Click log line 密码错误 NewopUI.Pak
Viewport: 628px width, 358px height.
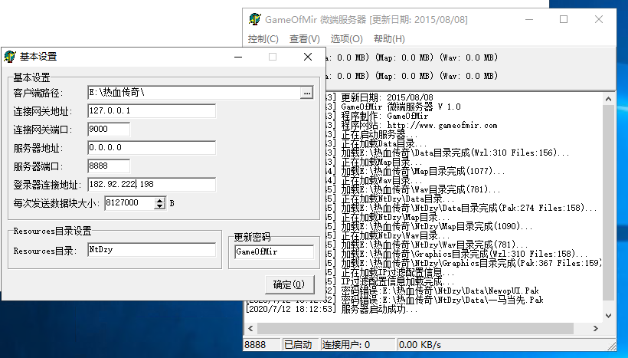(440, 291)
